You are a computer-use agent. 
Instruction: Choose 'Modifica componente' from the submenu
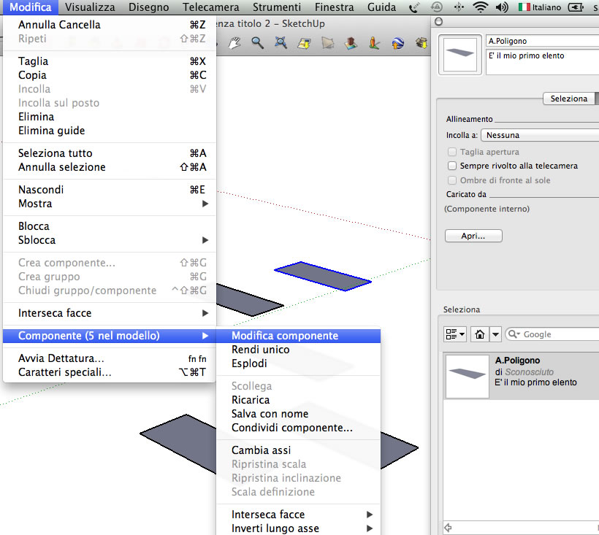[x=285, y=336]
